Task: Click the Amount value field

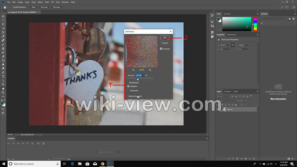Action: click(140, 75)
